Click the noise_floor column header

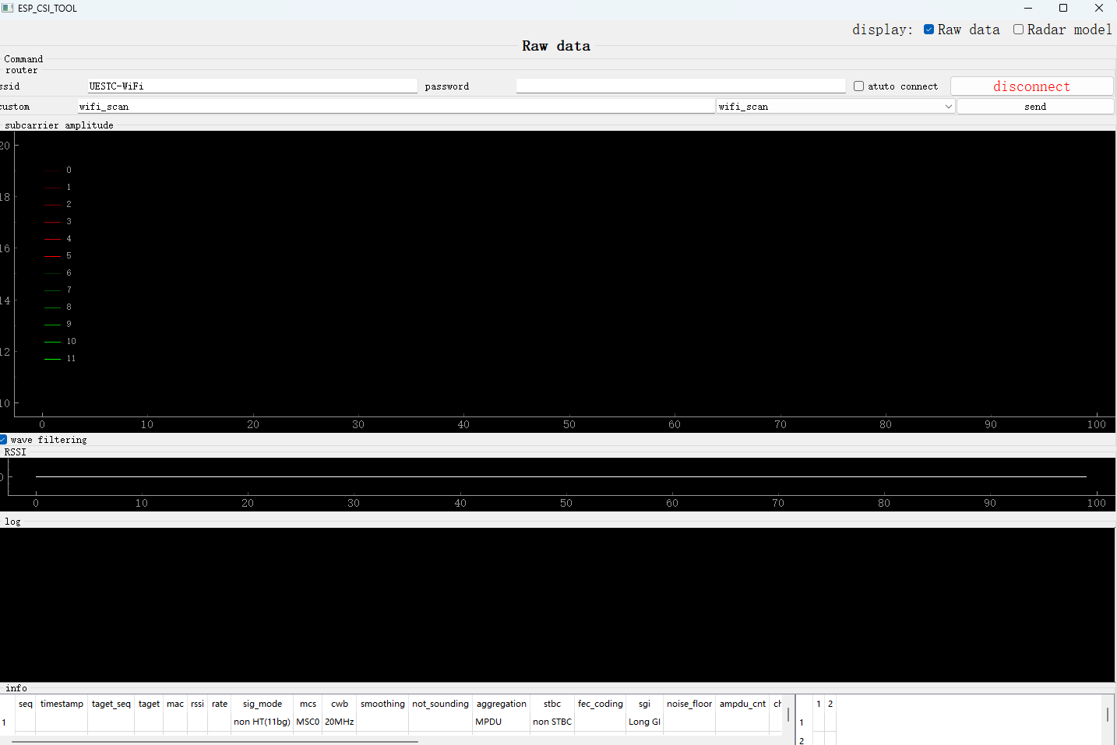(689, 704)
